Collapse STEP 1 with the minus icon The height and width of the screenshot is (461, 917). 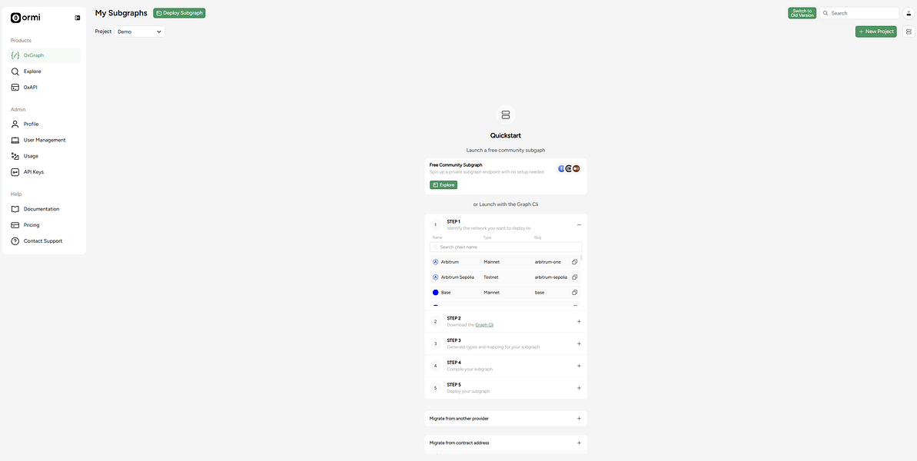pyautogui.click(x=579, y=225)
